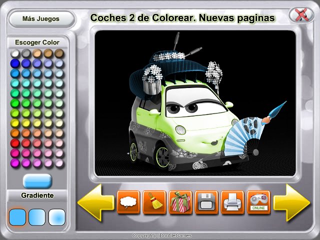
Task: Open the Más Juegos button
Action: tap(41, 19)
